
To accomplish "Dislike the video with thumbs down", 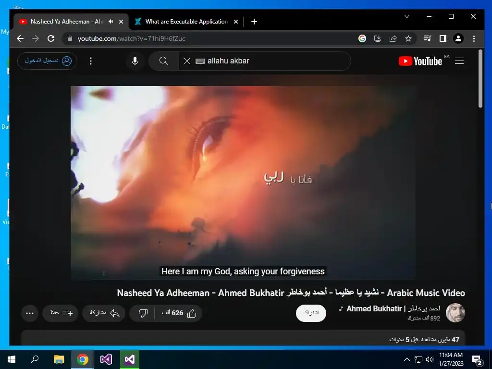I will (143, 313).
